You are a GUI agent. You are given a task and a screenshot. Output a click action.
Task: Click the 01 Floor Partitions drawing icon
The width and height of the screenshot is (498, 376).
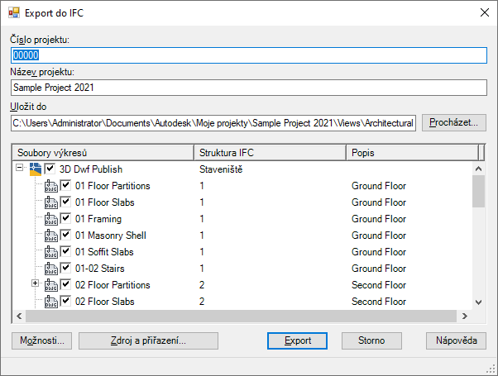[51, 186]
